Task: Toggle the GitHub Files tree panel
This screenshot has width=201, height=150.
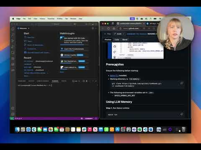Action: coord(108,34)
